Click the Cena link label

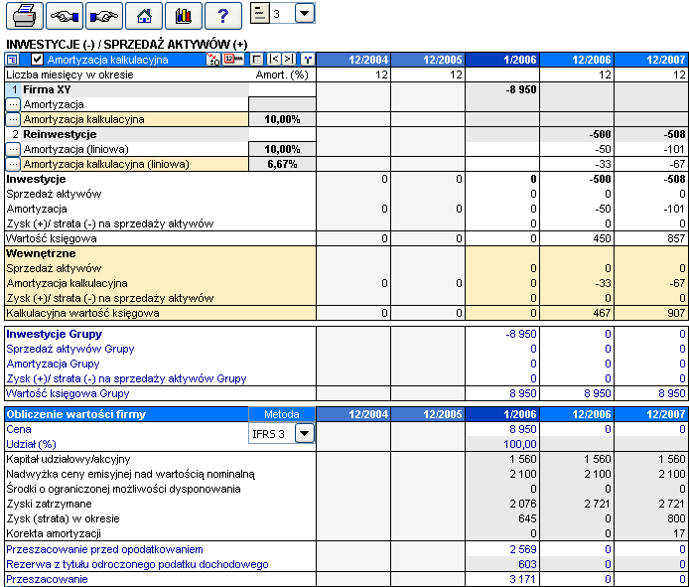(x=19, y=429)
